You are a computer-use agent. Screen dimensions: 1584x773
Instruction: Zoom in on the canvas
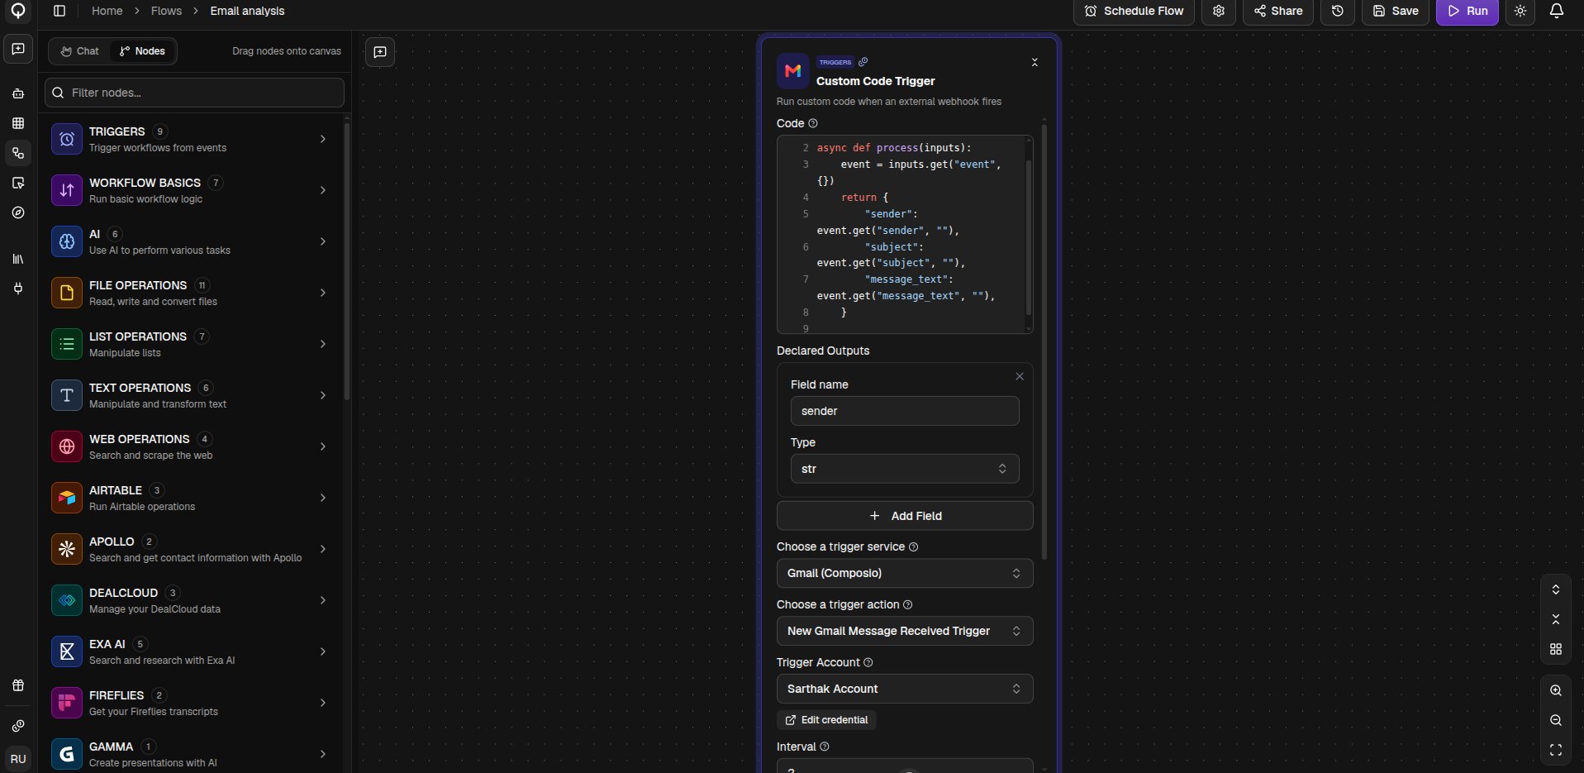click(x=1556, y=690)
